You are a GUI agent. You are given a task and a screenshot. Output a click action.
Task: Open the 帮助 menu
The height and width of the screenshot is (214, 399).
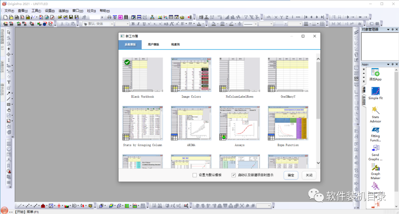(x=105, y=11)
